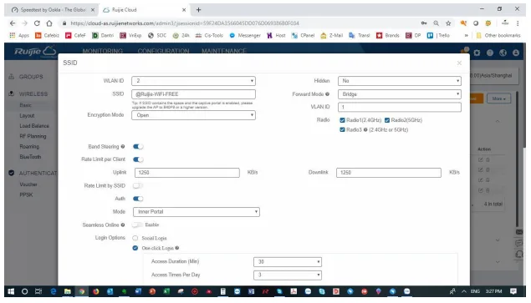Open the help question icon in header

coord(490,53)
